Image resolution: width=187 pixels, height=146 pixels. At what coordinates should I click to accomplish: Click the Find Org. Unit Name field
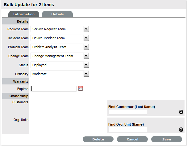(128, 130)
